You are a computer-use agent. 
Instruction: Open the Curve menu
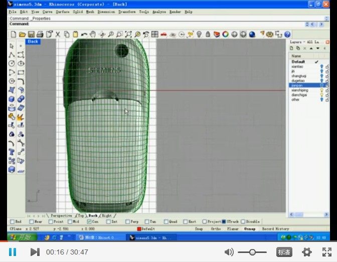tap(48, 12)
